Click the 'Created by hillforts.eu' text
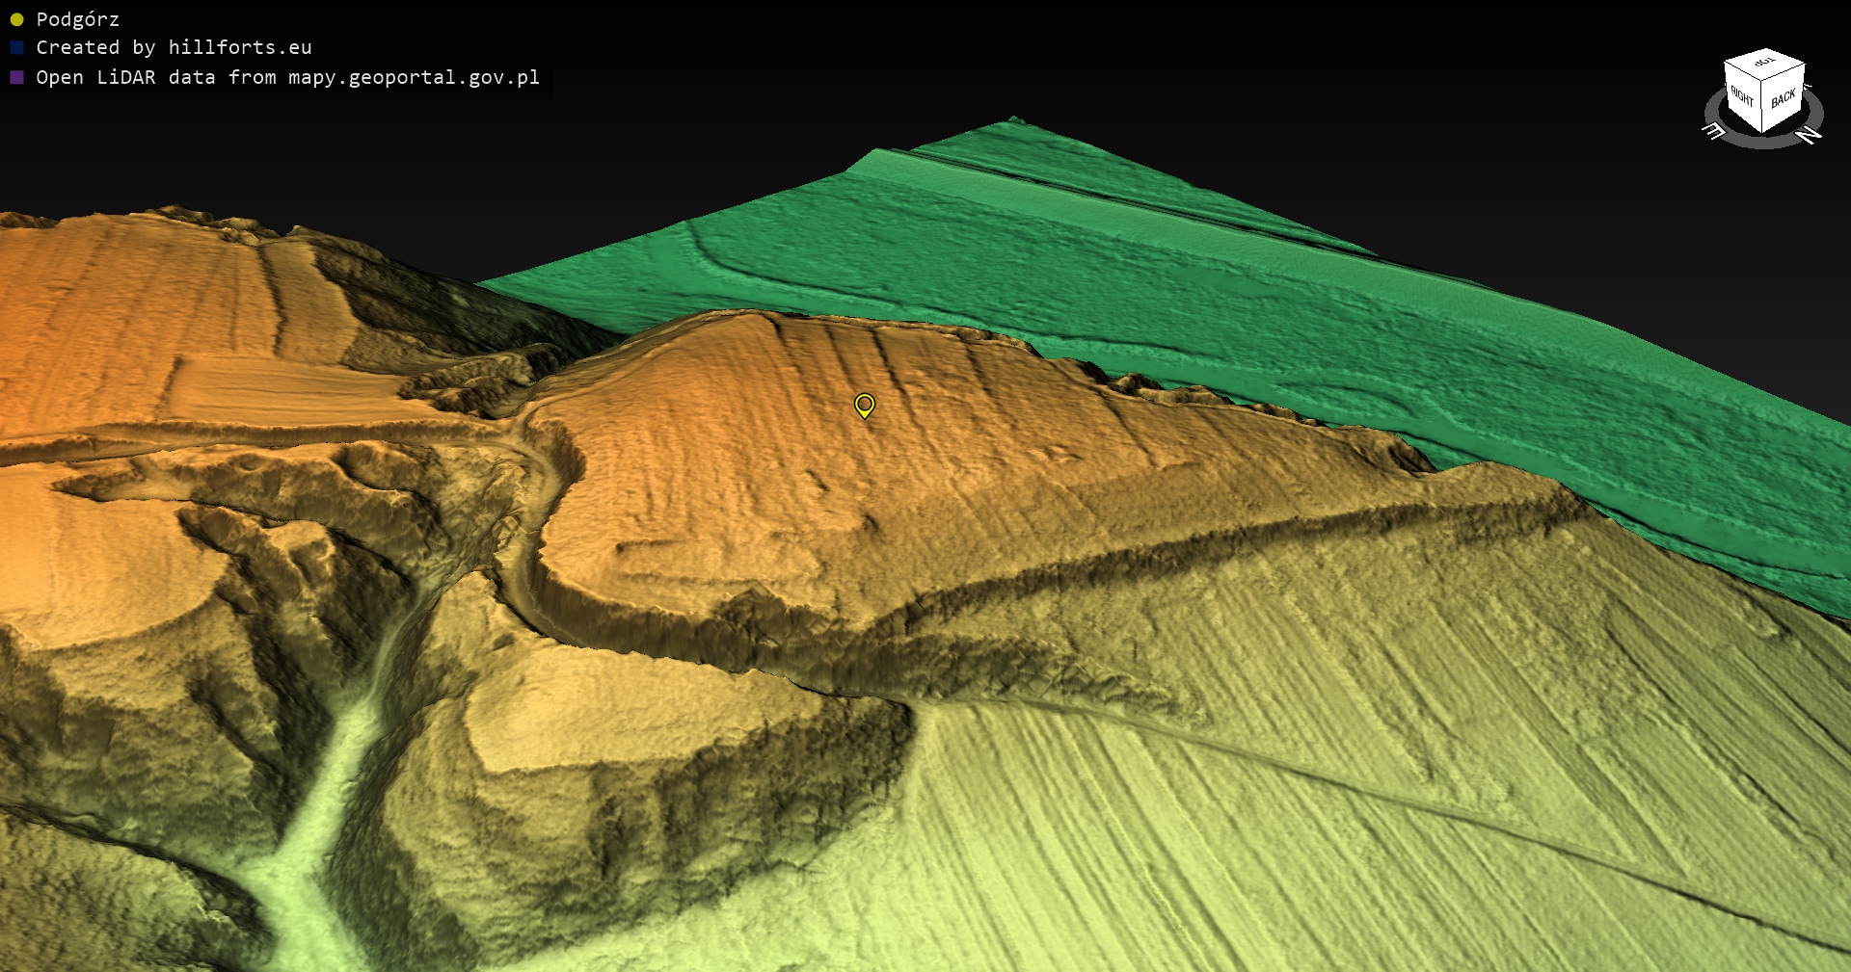This screenshot has width=1851, height=972. pos(174,47)
